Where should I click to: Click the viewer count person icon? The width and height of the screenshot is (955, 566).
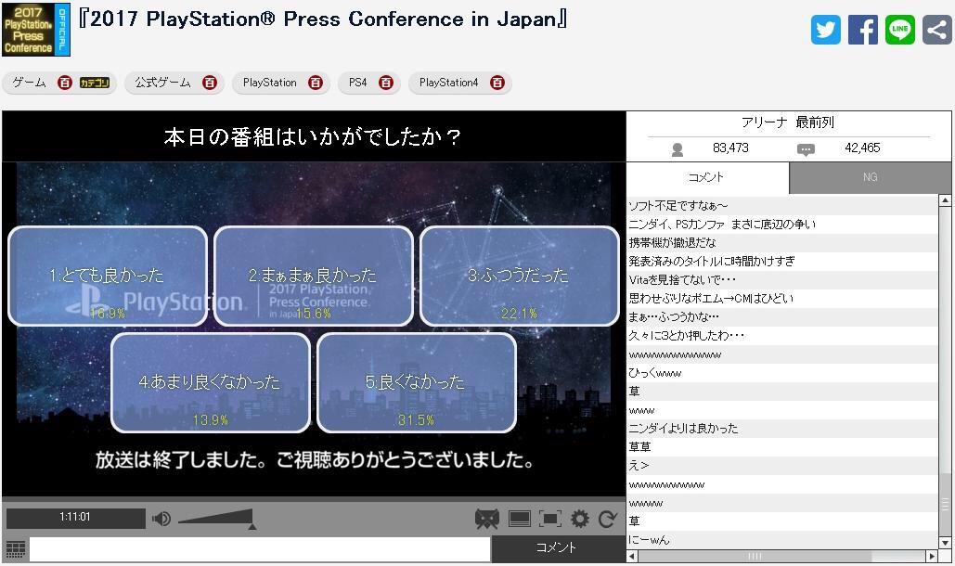click(677, 149)
